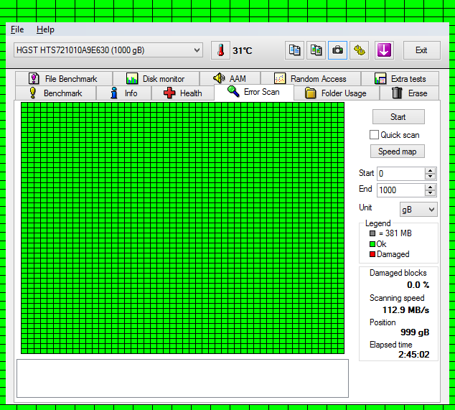The width and height of the screenshot is (455, 410).
Task: Click the blue Info icon
Action: pos(114,93)
